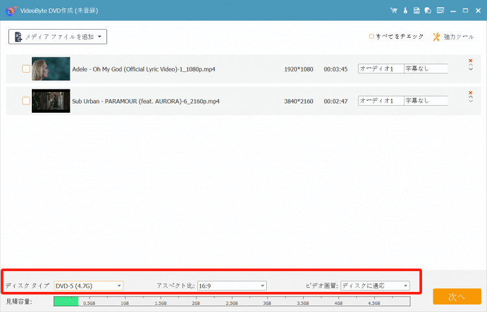The image size is (487, 312).
Task: Click the 次へ next button
Action: pyautogui.click(x=456, y=296)
